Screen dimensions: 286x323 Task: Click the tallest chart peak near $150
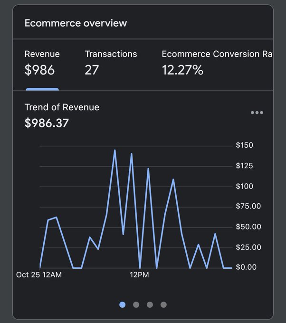pos(115,151)
